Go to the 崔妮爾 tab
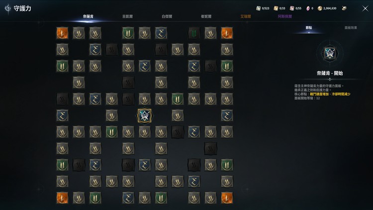Screen dimensions: 373x210 point(206,16)
